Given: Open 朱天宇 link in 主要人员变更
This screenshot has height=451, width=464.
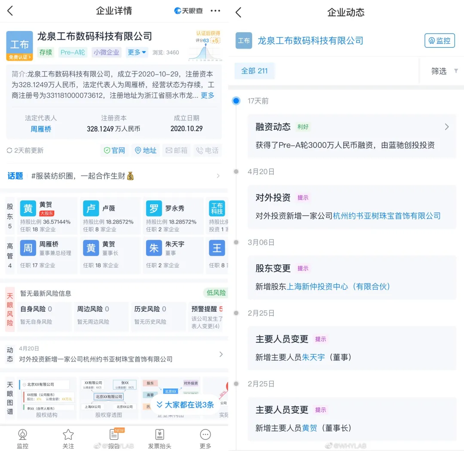Looking at the screenshot, I should click(x=313, y=357).
